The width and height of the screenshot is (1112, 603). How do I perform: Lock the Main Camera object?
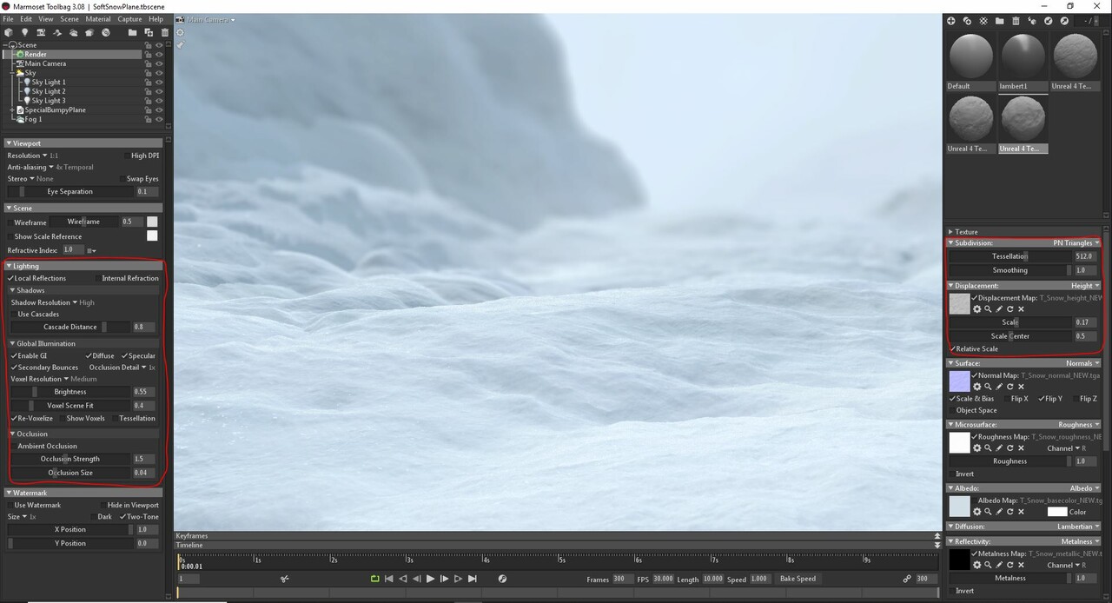(148, 63)
